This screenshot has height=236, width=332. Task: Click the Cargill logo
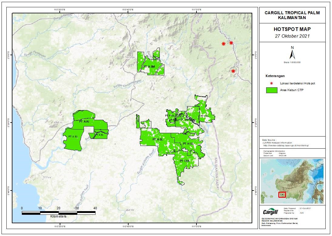click(x=270, y=212)
